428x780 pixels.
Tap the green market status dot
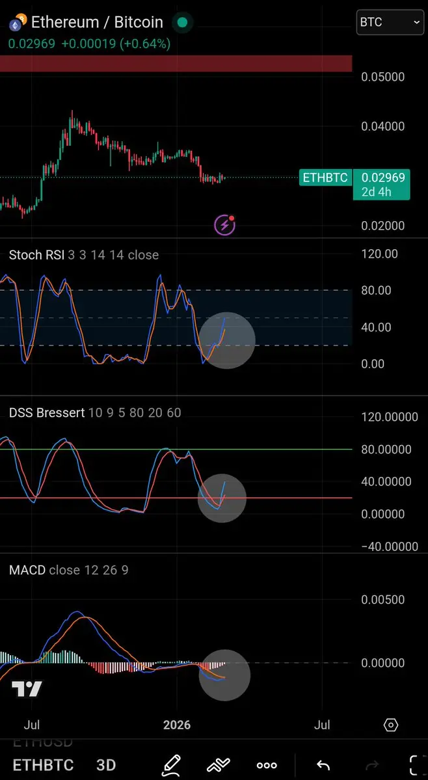(x=182, y=22)
